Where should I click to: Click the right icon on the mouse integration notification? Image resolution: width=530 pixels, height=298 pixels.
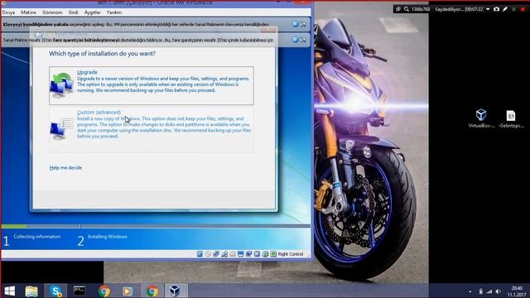[303, 40]
